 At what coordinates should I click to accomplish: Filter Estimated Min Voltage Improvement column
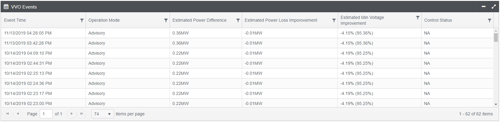(417, 18)
